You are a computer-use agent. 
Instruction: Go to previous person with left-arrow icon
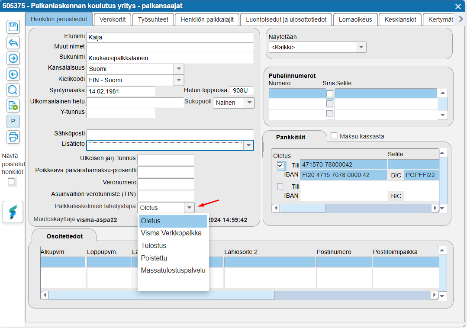pos(13,74)
